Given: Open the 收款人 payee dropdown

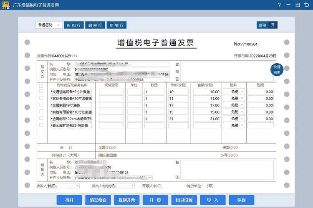Looking at the screenshot, I should (x=63, y=186).
